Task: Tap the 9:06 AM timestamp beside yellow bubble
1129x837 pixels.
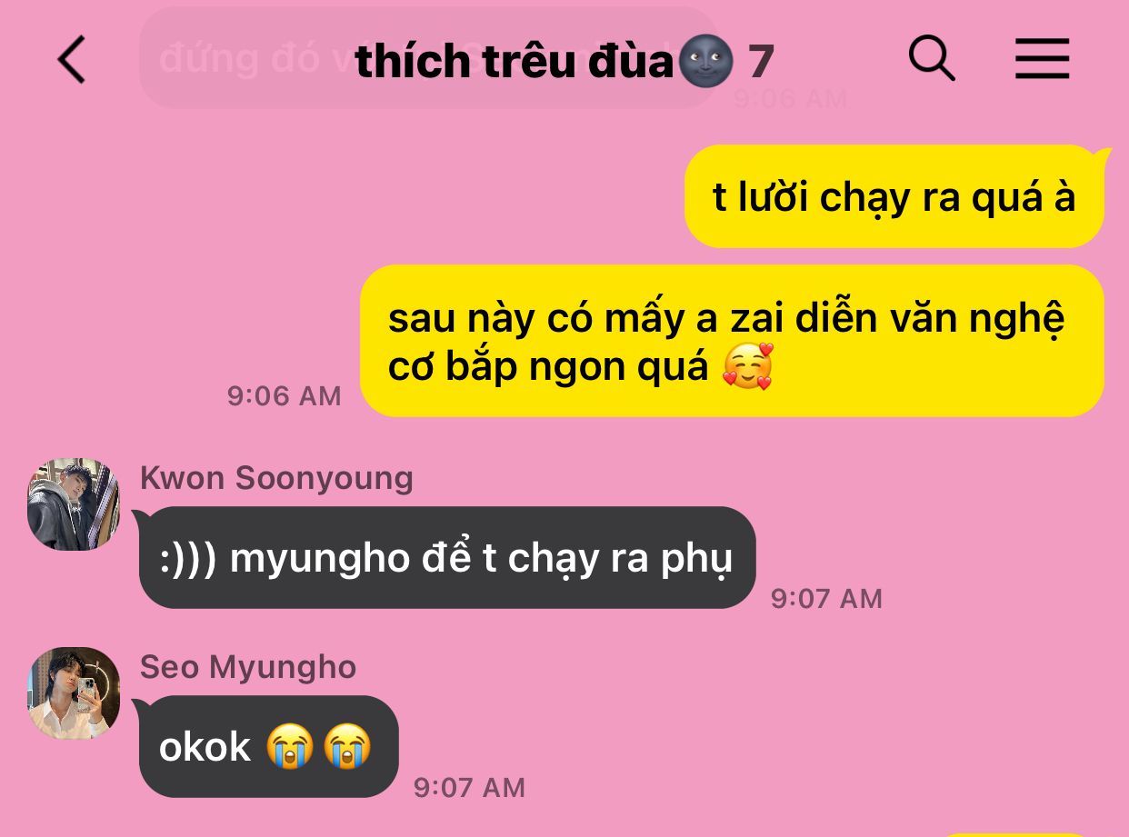Action: pyautogui.click(x=284, y=396)
